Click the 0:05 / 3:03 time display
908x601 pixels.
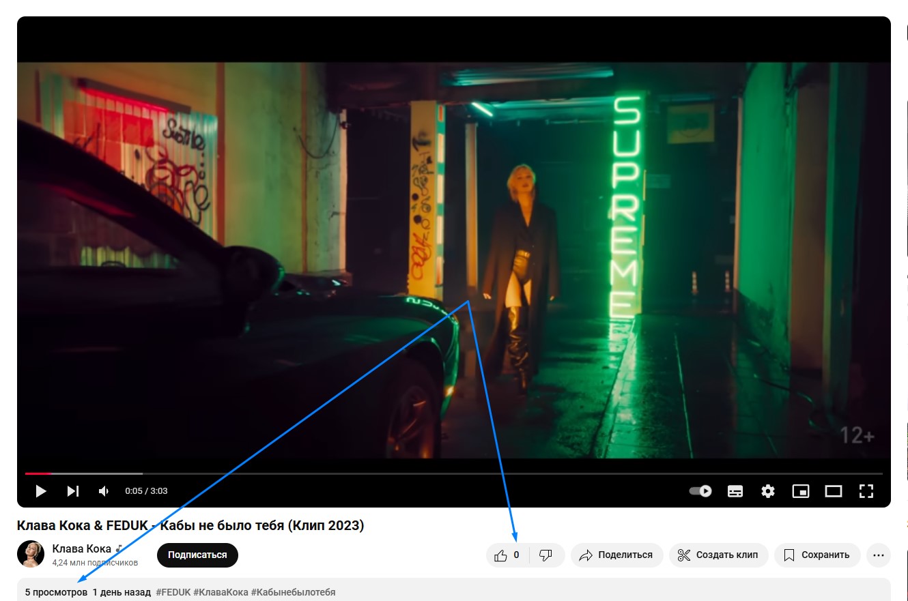[x=146, y=490]
